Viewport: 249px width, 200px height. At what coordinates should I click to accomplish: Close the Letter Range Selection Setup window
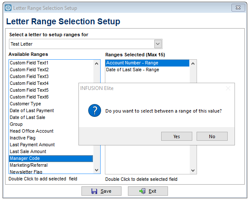tap(238, 8)
